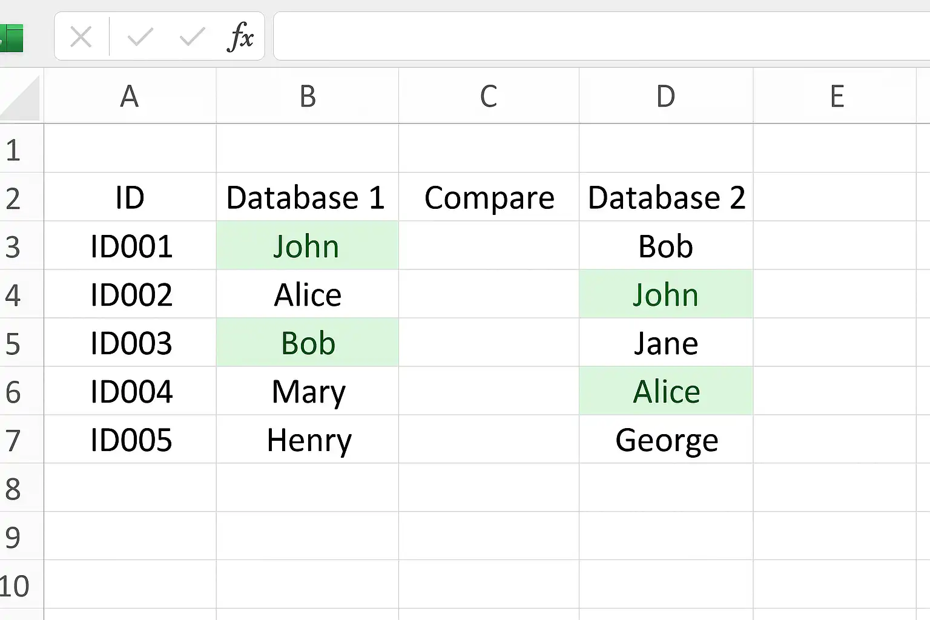Select the Henry cell in column B
Image resolution: width=930 pixels, height=620 pixels.
tap(308, 440)
